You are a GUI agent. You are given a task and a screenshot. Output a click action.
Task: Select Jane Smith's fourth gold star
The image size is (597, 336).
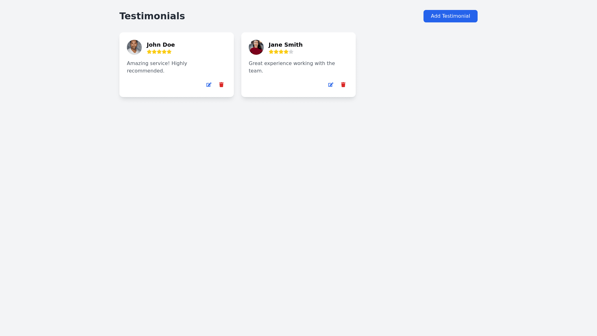(x=286, y=52)
